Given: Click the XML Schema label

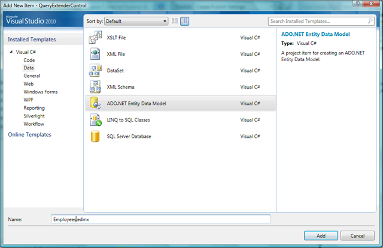Looking at the screenshot, I should click(x=120, y=87).
